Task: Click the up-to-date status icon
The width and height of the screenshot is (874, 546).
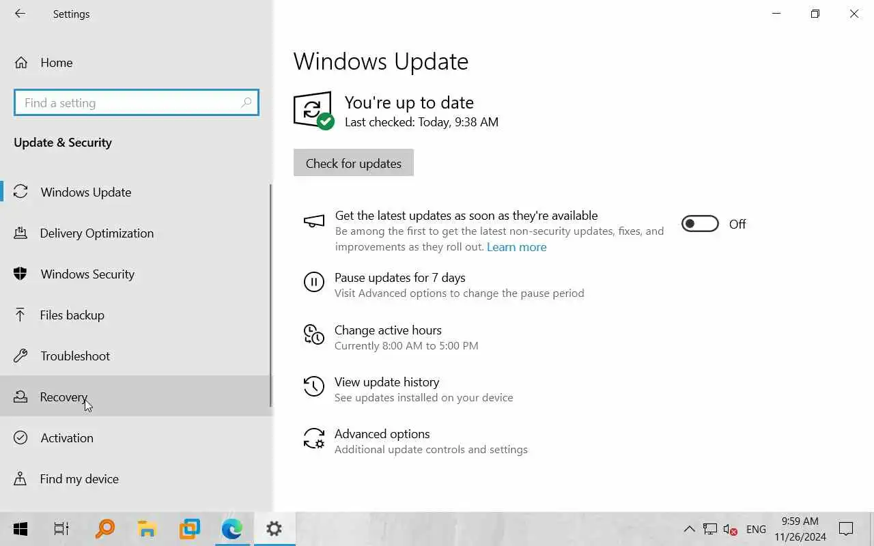Action: tap(313, 111)
